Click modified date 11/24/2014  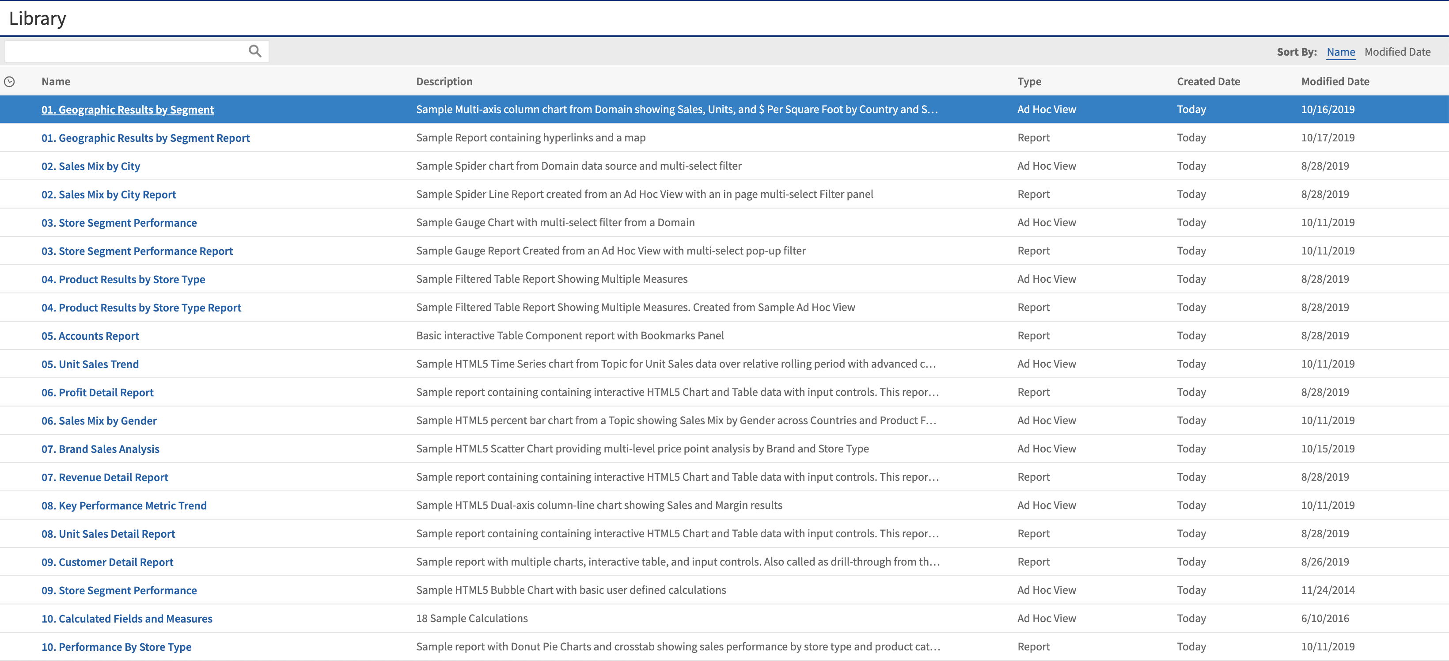pos(1328,590)
